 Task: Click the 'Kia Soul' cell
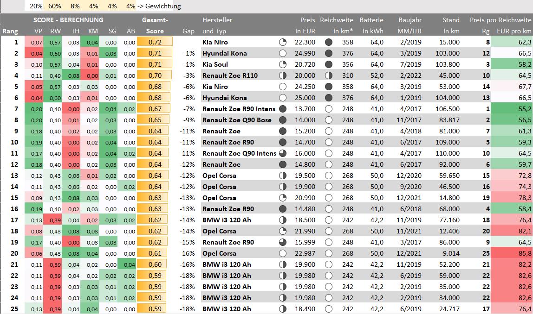[215, 64]
